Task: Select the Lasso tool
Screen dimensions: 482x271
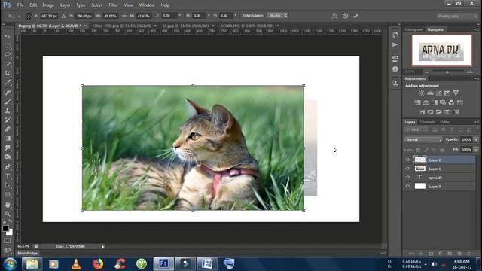Action: pyautogui.click(x=8, y=55)
